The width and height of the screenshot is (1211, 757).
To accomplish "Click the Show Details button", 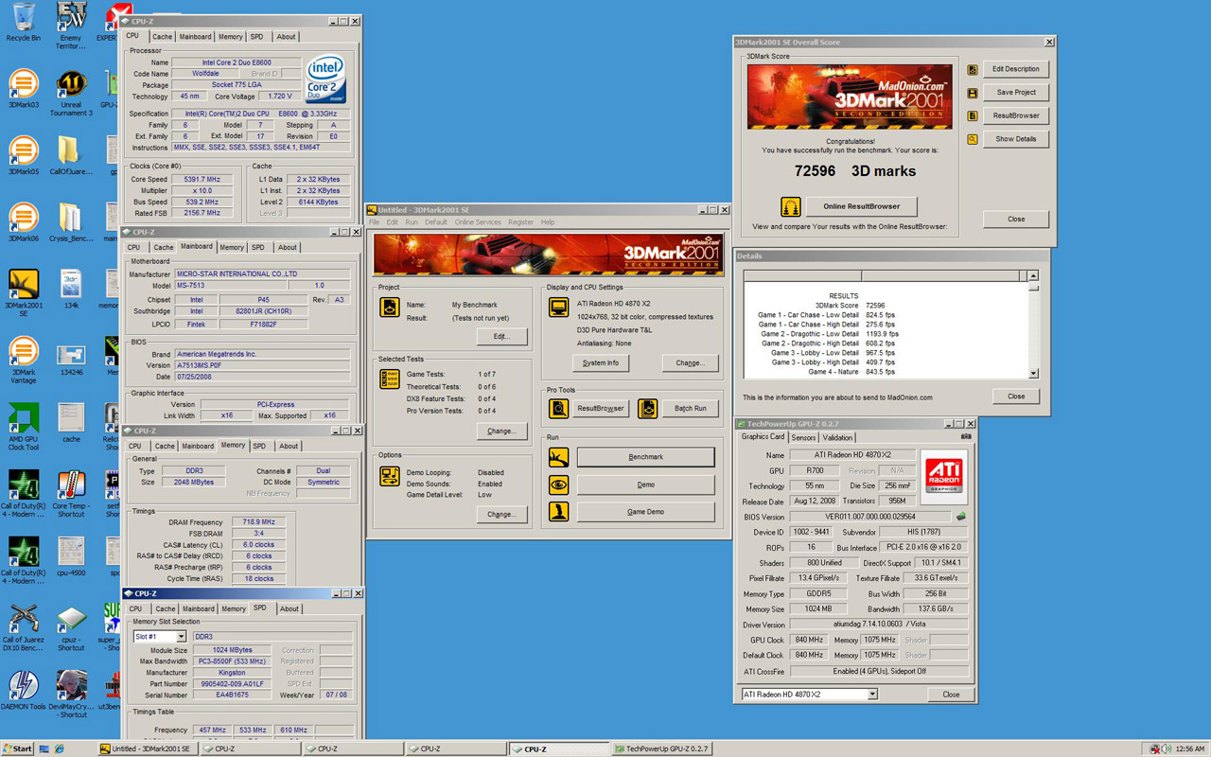I will [x=1016, y=139].
